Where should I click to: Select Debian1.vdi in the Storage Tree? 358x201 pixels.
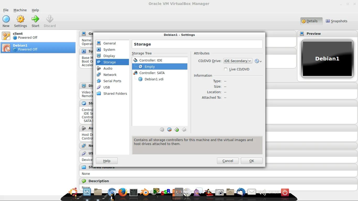pos(154,79)
